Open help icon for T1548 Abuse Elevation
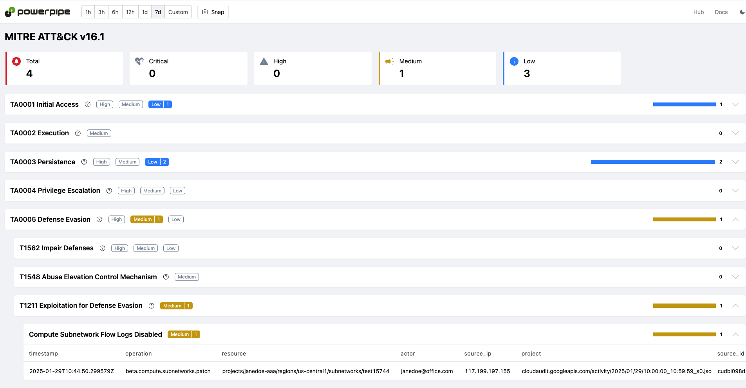Screen dimensions: 746x388 click(x=166, y=277)
